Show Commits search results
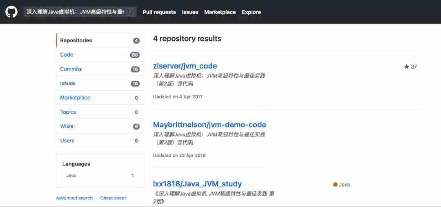441x207 pixels. pos(100,69)
